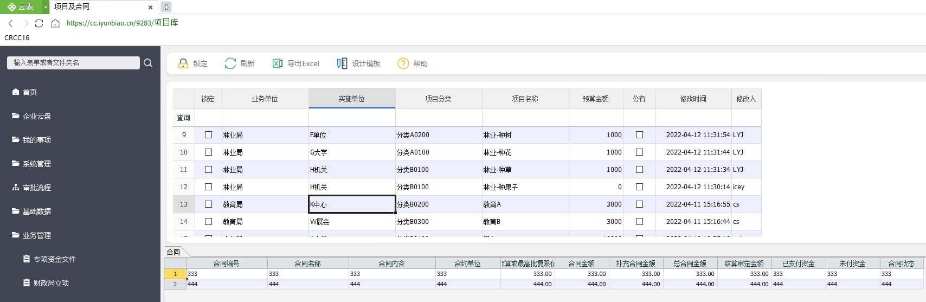
Task: Select the 项目及合同 window tab
Action: click(x=72, y=7)
